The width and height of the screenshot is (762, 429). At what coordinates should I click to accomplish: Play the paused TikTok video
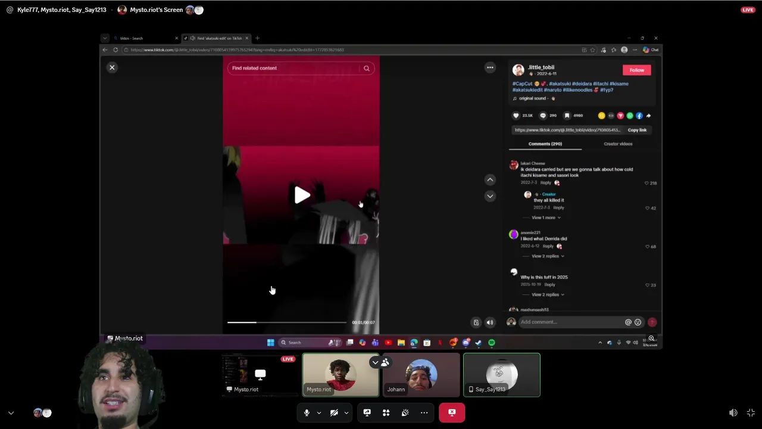[302, 195]
